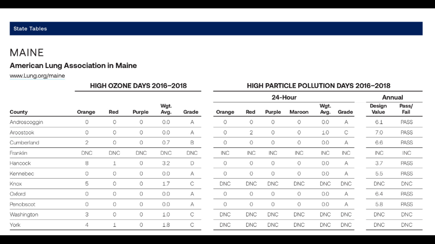Open the www.Lung.org/maine link
The width and height of the screenshot is (435, 244).
(37, 75)
